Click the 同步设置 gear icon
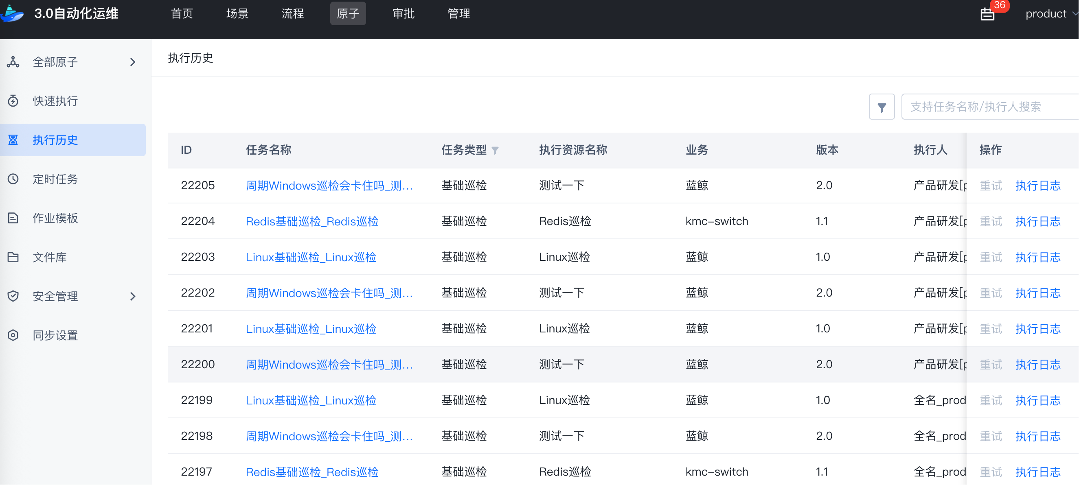Viewport: 1079px width, 485px height. 13,335
